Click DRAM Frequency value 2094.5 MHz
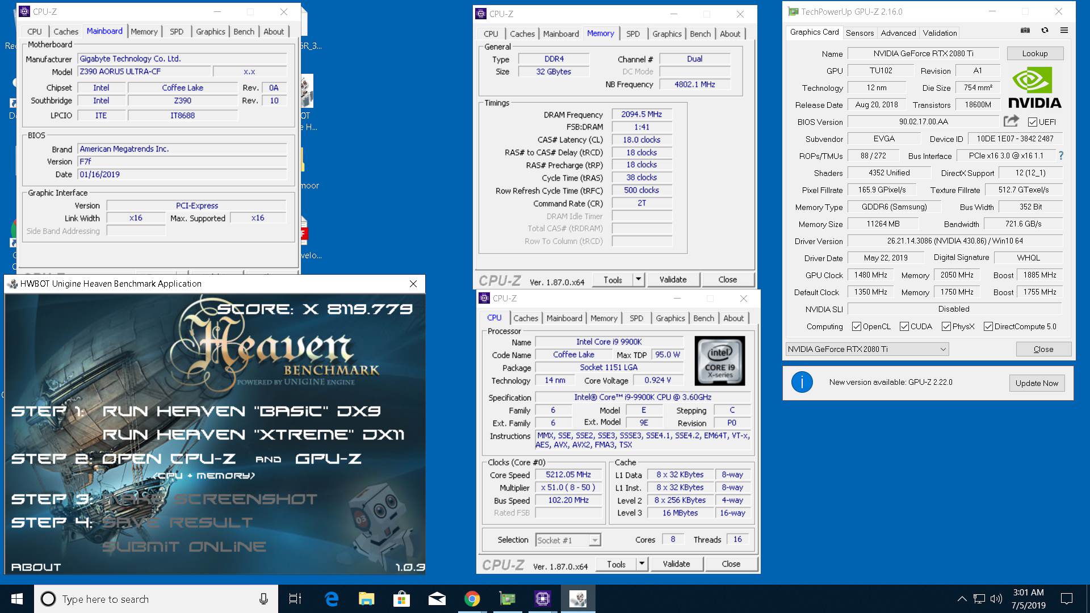This screenshot has width=1090, height=613. (x=642, y=114)
